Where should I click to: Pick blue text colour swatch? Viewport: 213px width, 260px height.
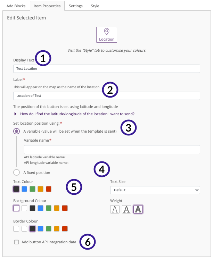click(24, 189)
